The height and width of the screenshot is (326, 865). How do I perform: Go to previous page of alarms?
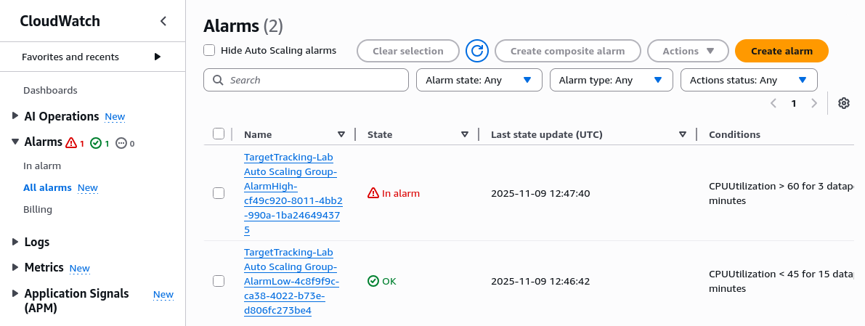pyautogui.click(x=773, y=103)
